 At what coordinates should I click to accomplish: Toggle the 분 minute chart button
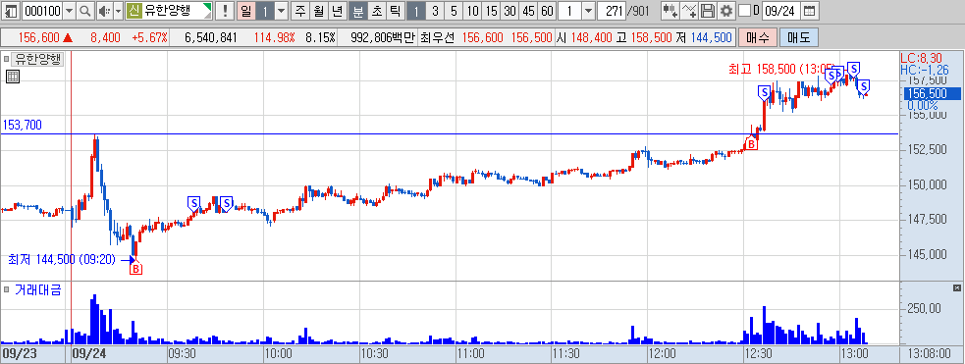click(x=357, y=11)
